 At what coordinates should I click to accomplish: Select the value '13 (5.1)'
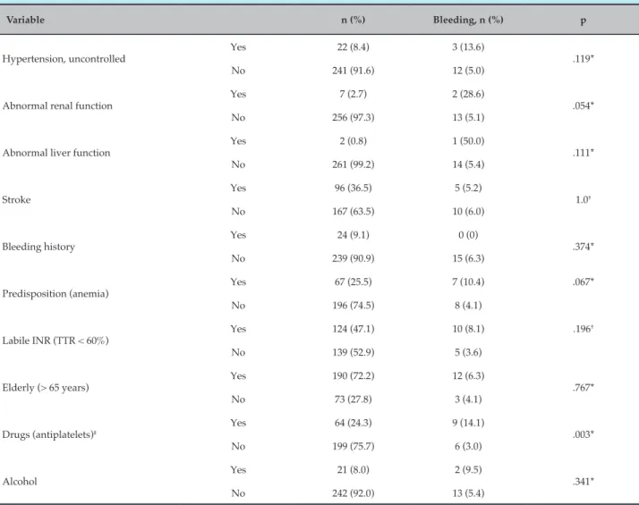pos(468,118)
